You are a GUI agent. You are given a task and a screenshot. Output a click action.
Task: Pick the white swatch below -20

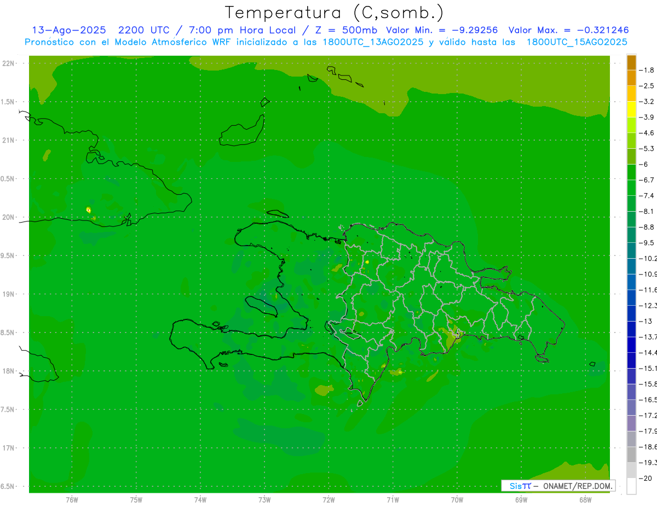point(631,486)
